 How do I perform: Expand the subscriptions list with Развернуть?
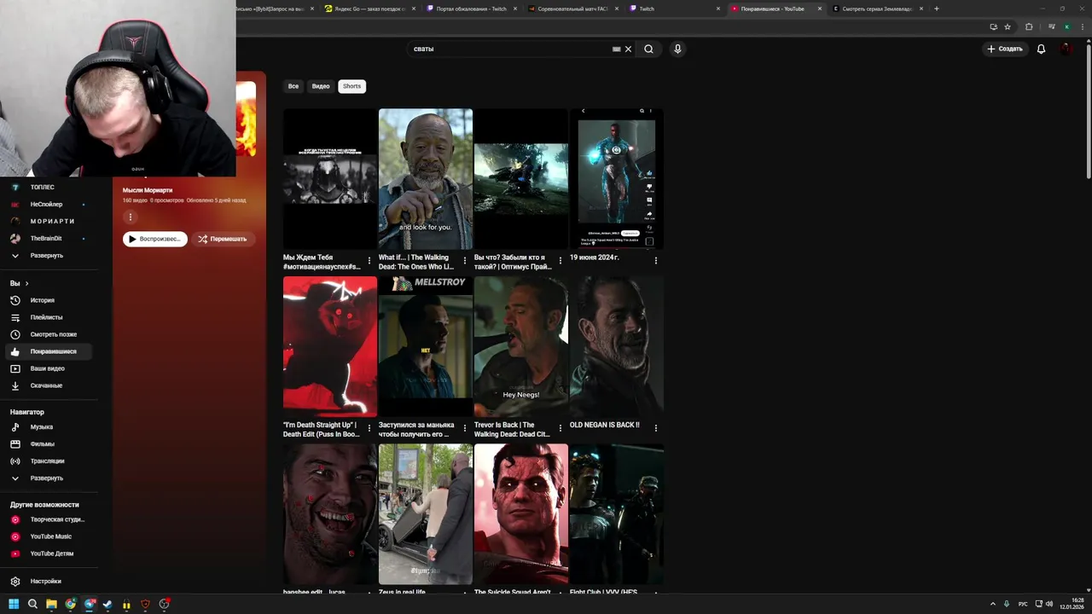coord(48,255)
